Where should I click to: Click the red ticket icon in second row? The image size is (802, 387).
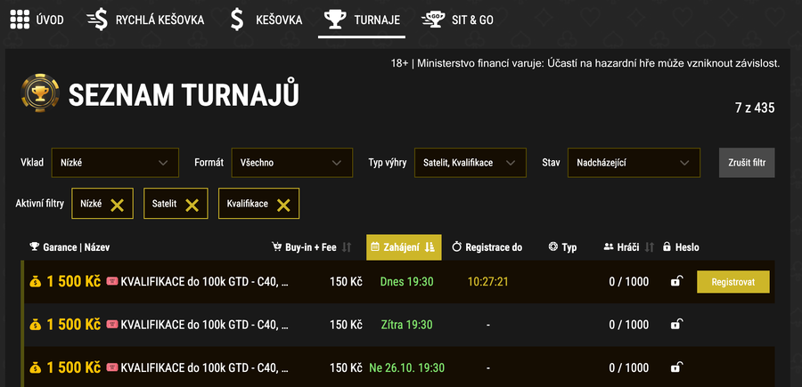pos(112,325)
